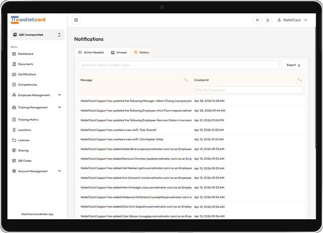Click the Export download icon
Viewport: 323px width, 233px height.
click(299, 65)
